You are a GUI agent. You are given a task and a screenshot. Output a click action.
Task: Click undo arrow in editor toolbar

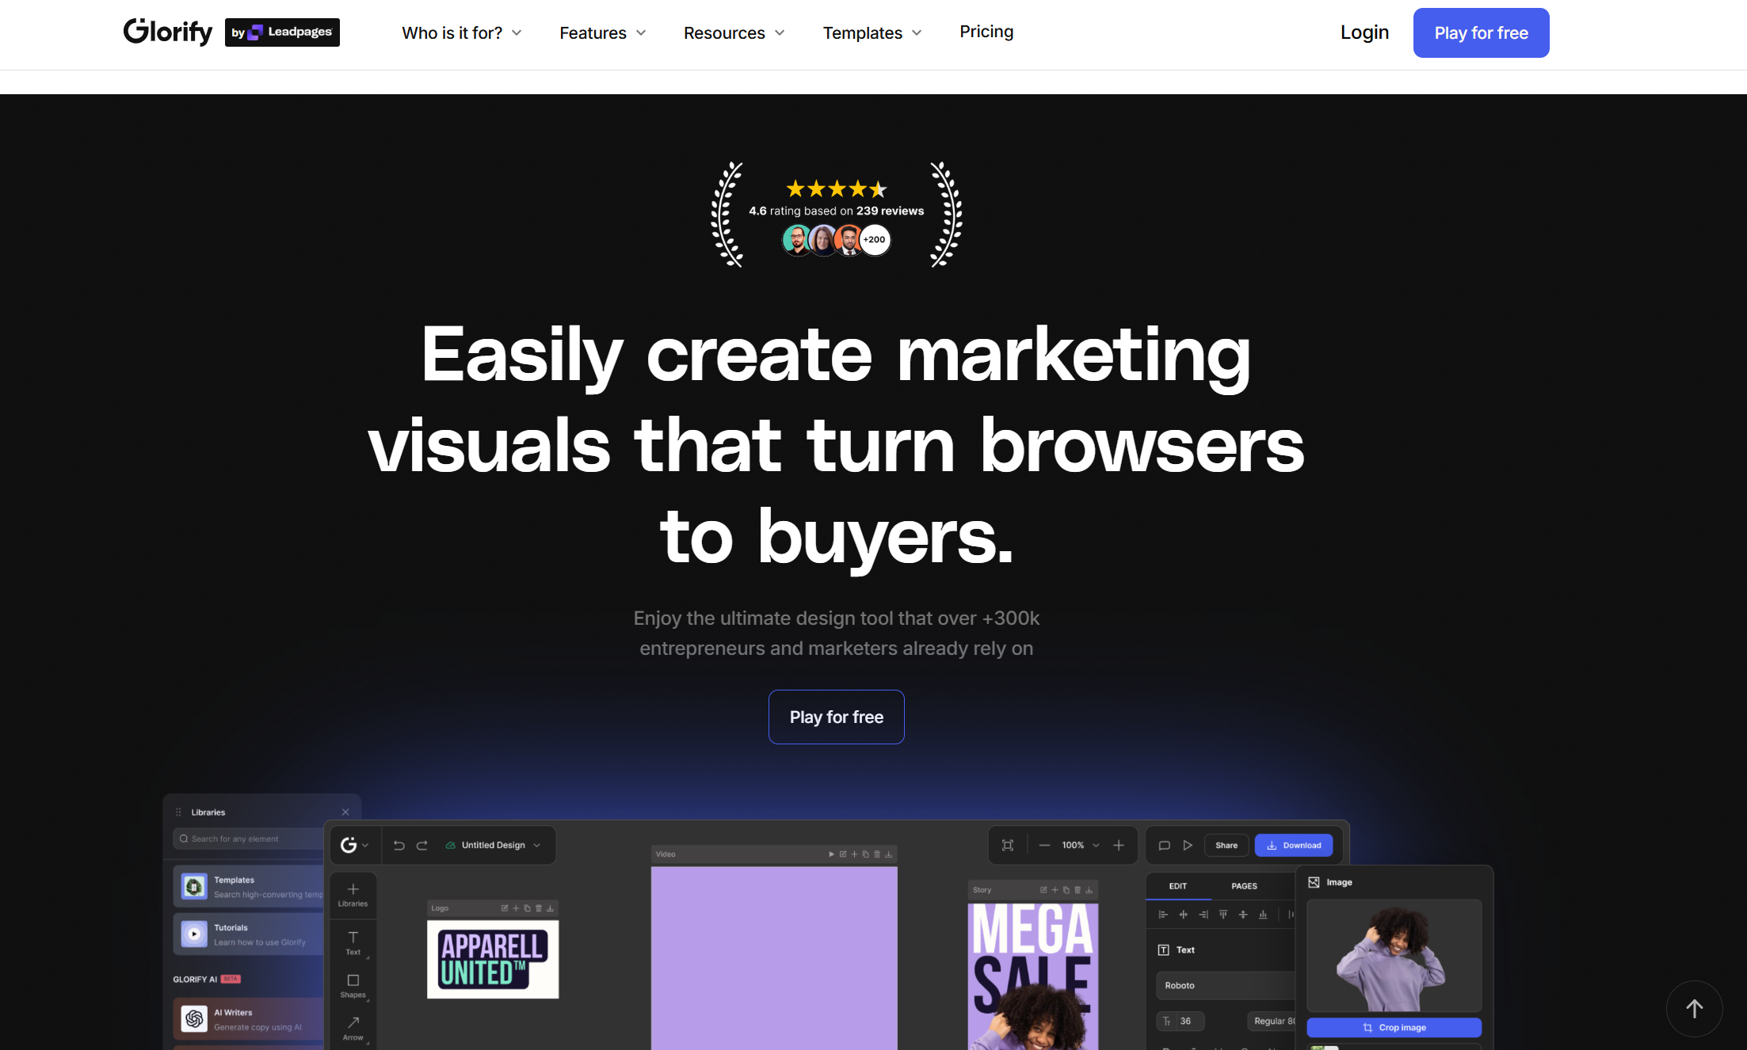click(x=399, y=846)
